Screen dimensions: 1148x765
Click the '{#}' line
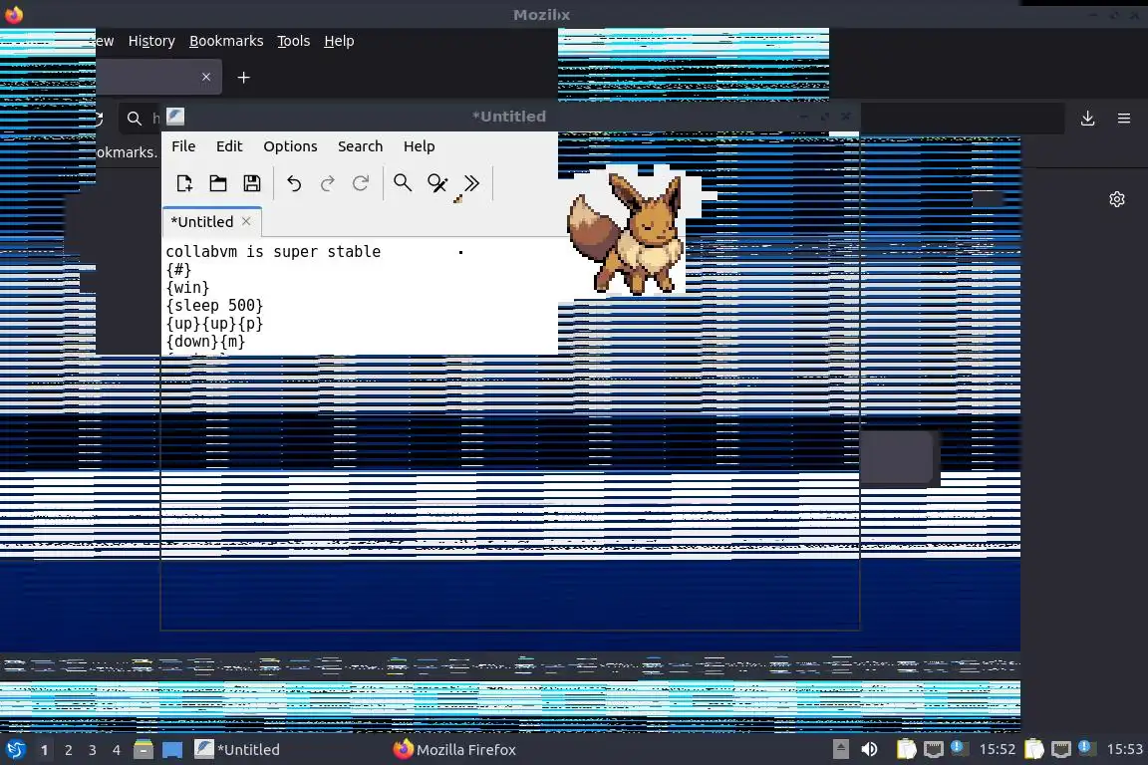pos(178,269)
